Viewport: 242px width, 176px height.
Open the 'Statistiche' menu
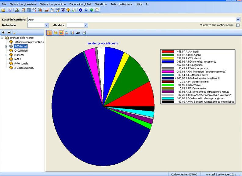point(101,4)
